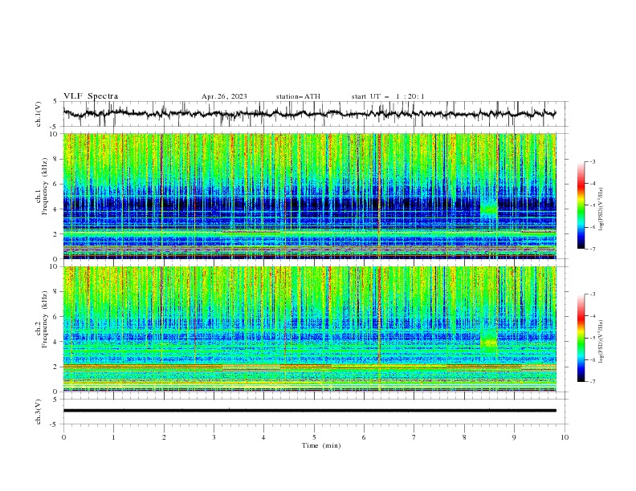636x491 pixels.
Task: Click the "VLF Spectra" plot title
Action: [x=91, y=96]
